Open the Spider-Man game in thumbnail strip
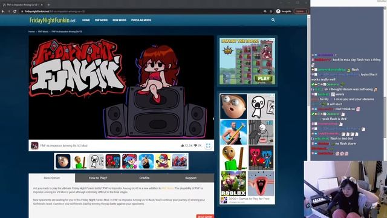 tap(180, 161)
